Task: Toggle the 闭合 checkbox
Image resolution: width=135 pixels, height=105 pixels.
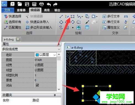Action: tap(37, 85)
